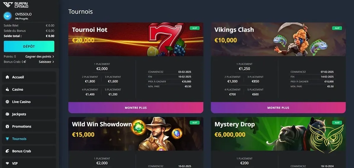
Task: Click the Bonus Crab claw icon
Action: (7, 151)
